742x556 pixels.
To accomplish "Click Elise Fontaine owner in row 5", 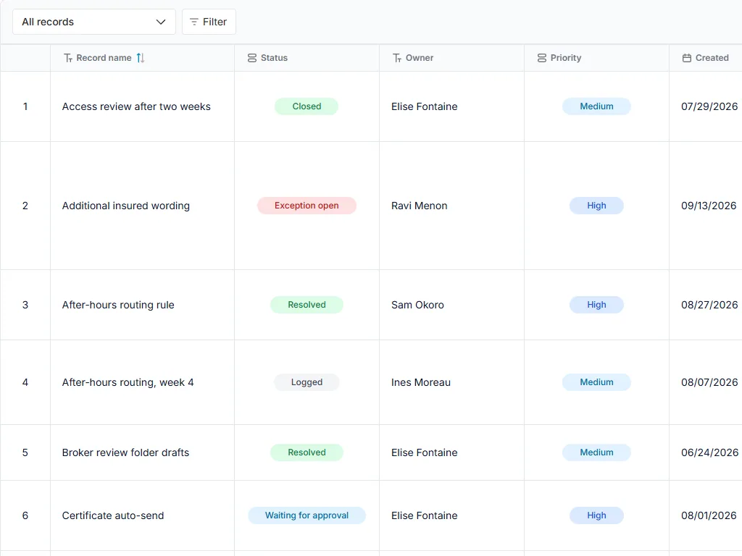I will [425, 452].
